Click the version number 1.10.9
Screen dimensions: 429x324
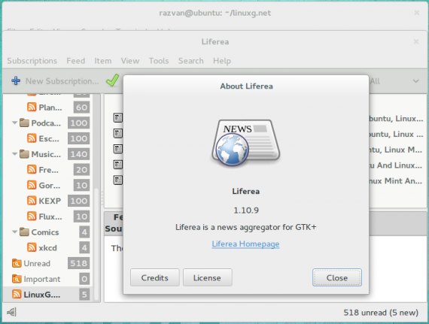246,210
